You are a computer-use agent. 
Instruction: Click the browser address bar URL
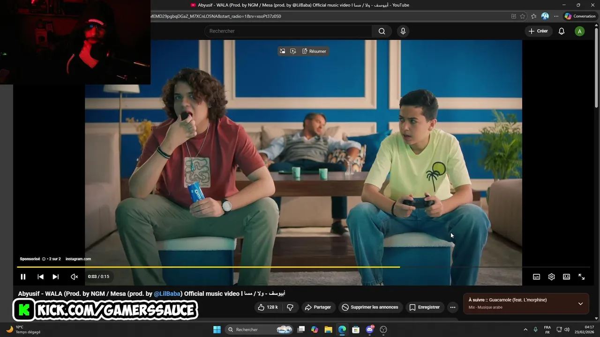tap(216, 16)
